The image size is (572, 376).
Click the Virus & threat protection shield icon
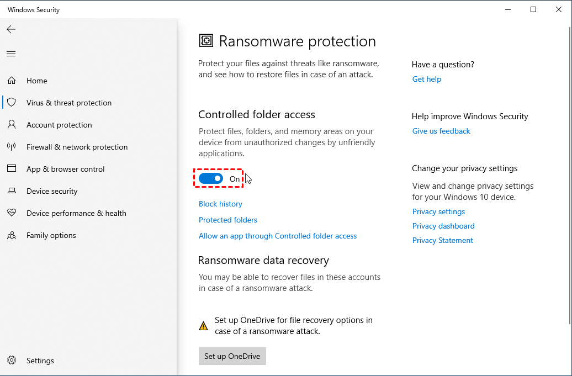click(x=12, y=103)
